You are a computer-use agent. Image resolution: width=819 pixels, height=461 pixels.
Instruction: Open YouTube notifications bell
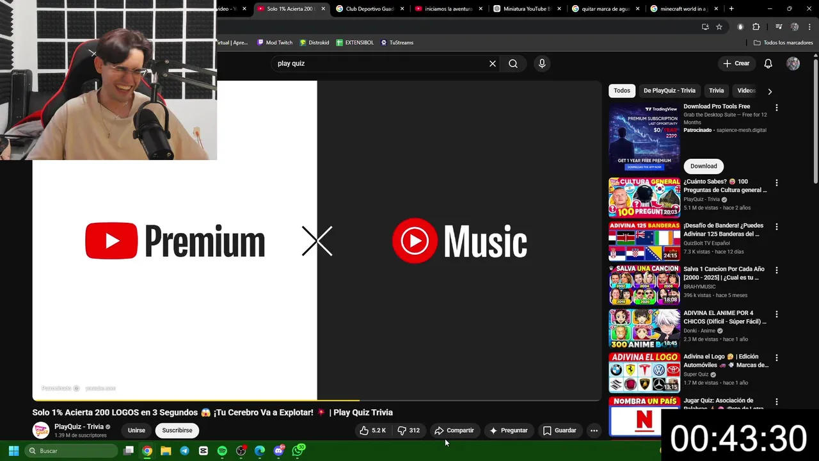(768, 63)
